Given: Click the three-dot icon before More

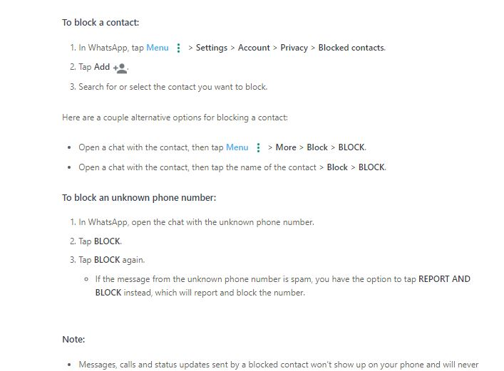Looking at the screenshot, I should pos(258,148).
